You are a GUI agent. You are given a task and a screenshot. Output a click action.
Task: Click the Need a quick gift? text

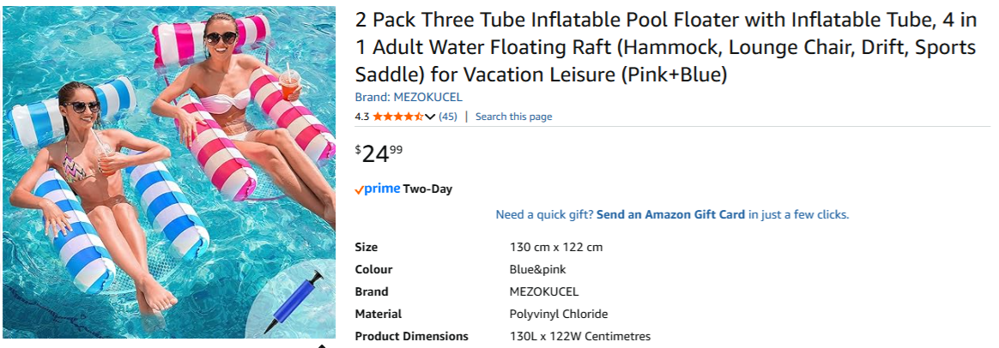tap(544, 214)
